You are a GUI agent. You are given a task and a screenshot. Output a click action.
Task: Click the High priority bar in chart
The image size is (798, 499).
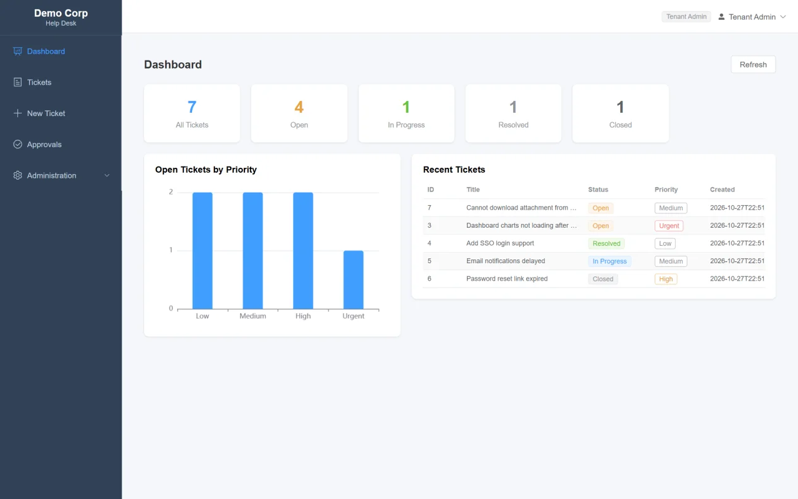(x=303, y=251)
